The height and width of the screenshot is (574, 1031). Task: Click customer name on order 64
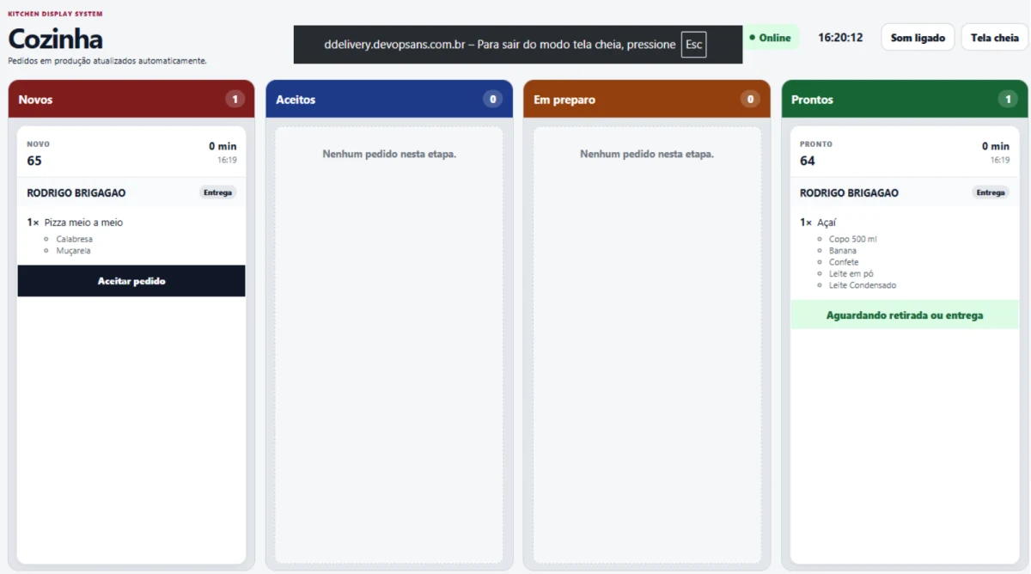tap(849, 192)
